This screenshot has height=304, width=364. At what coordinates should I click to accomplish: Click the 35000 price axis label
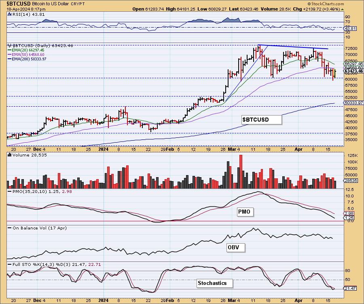[351, 140]
